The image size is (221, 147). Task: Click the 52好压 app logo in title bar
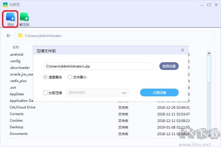coord(4,4)
